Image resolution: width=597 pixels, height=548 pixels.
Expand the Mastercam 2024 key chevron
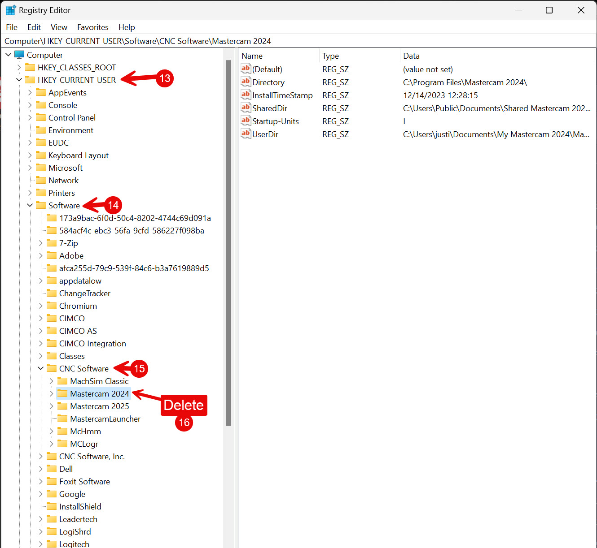tap(51, 393)
